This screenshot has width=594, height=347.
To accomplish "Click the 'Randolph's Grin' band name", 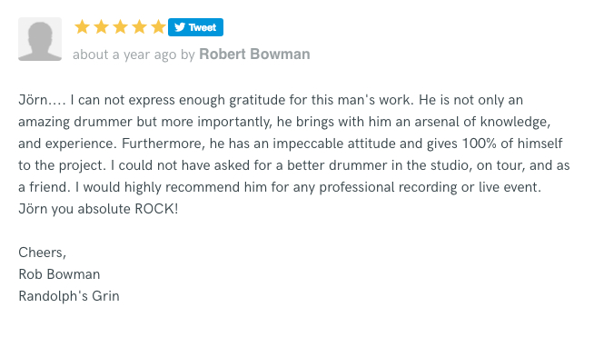I will click(69, 296).
